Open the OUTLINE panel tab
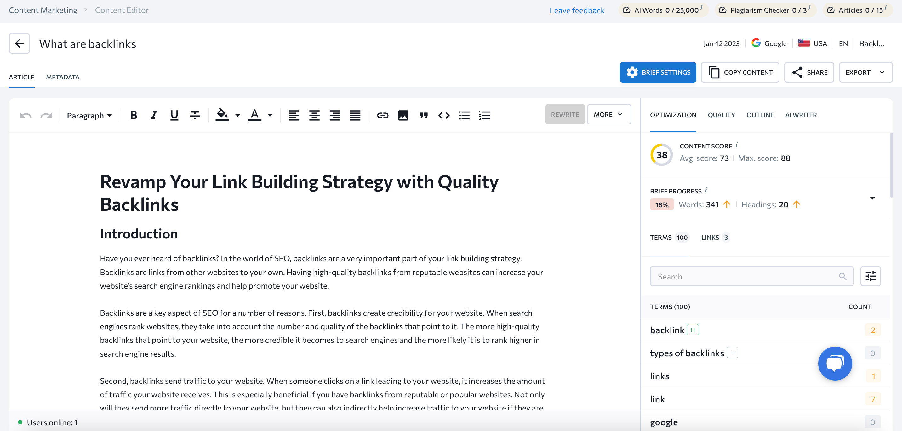This screenshot has height=431, width=902. pyautogui.click(x=760, y=115)
